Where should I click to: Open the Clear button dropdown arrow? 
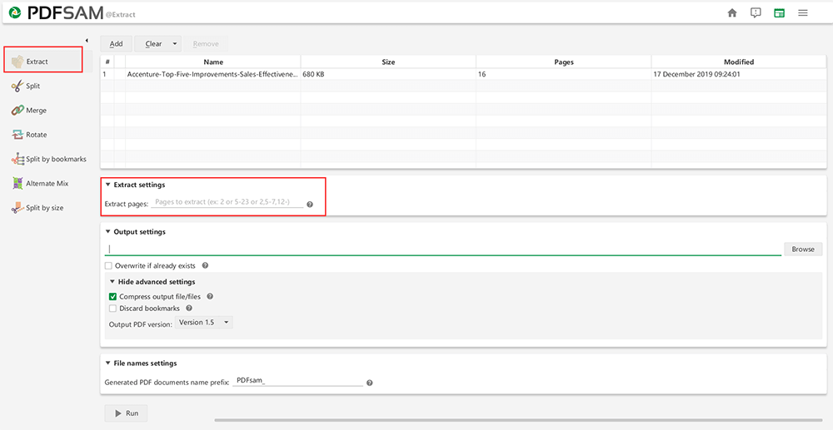[x=175, y=44]
